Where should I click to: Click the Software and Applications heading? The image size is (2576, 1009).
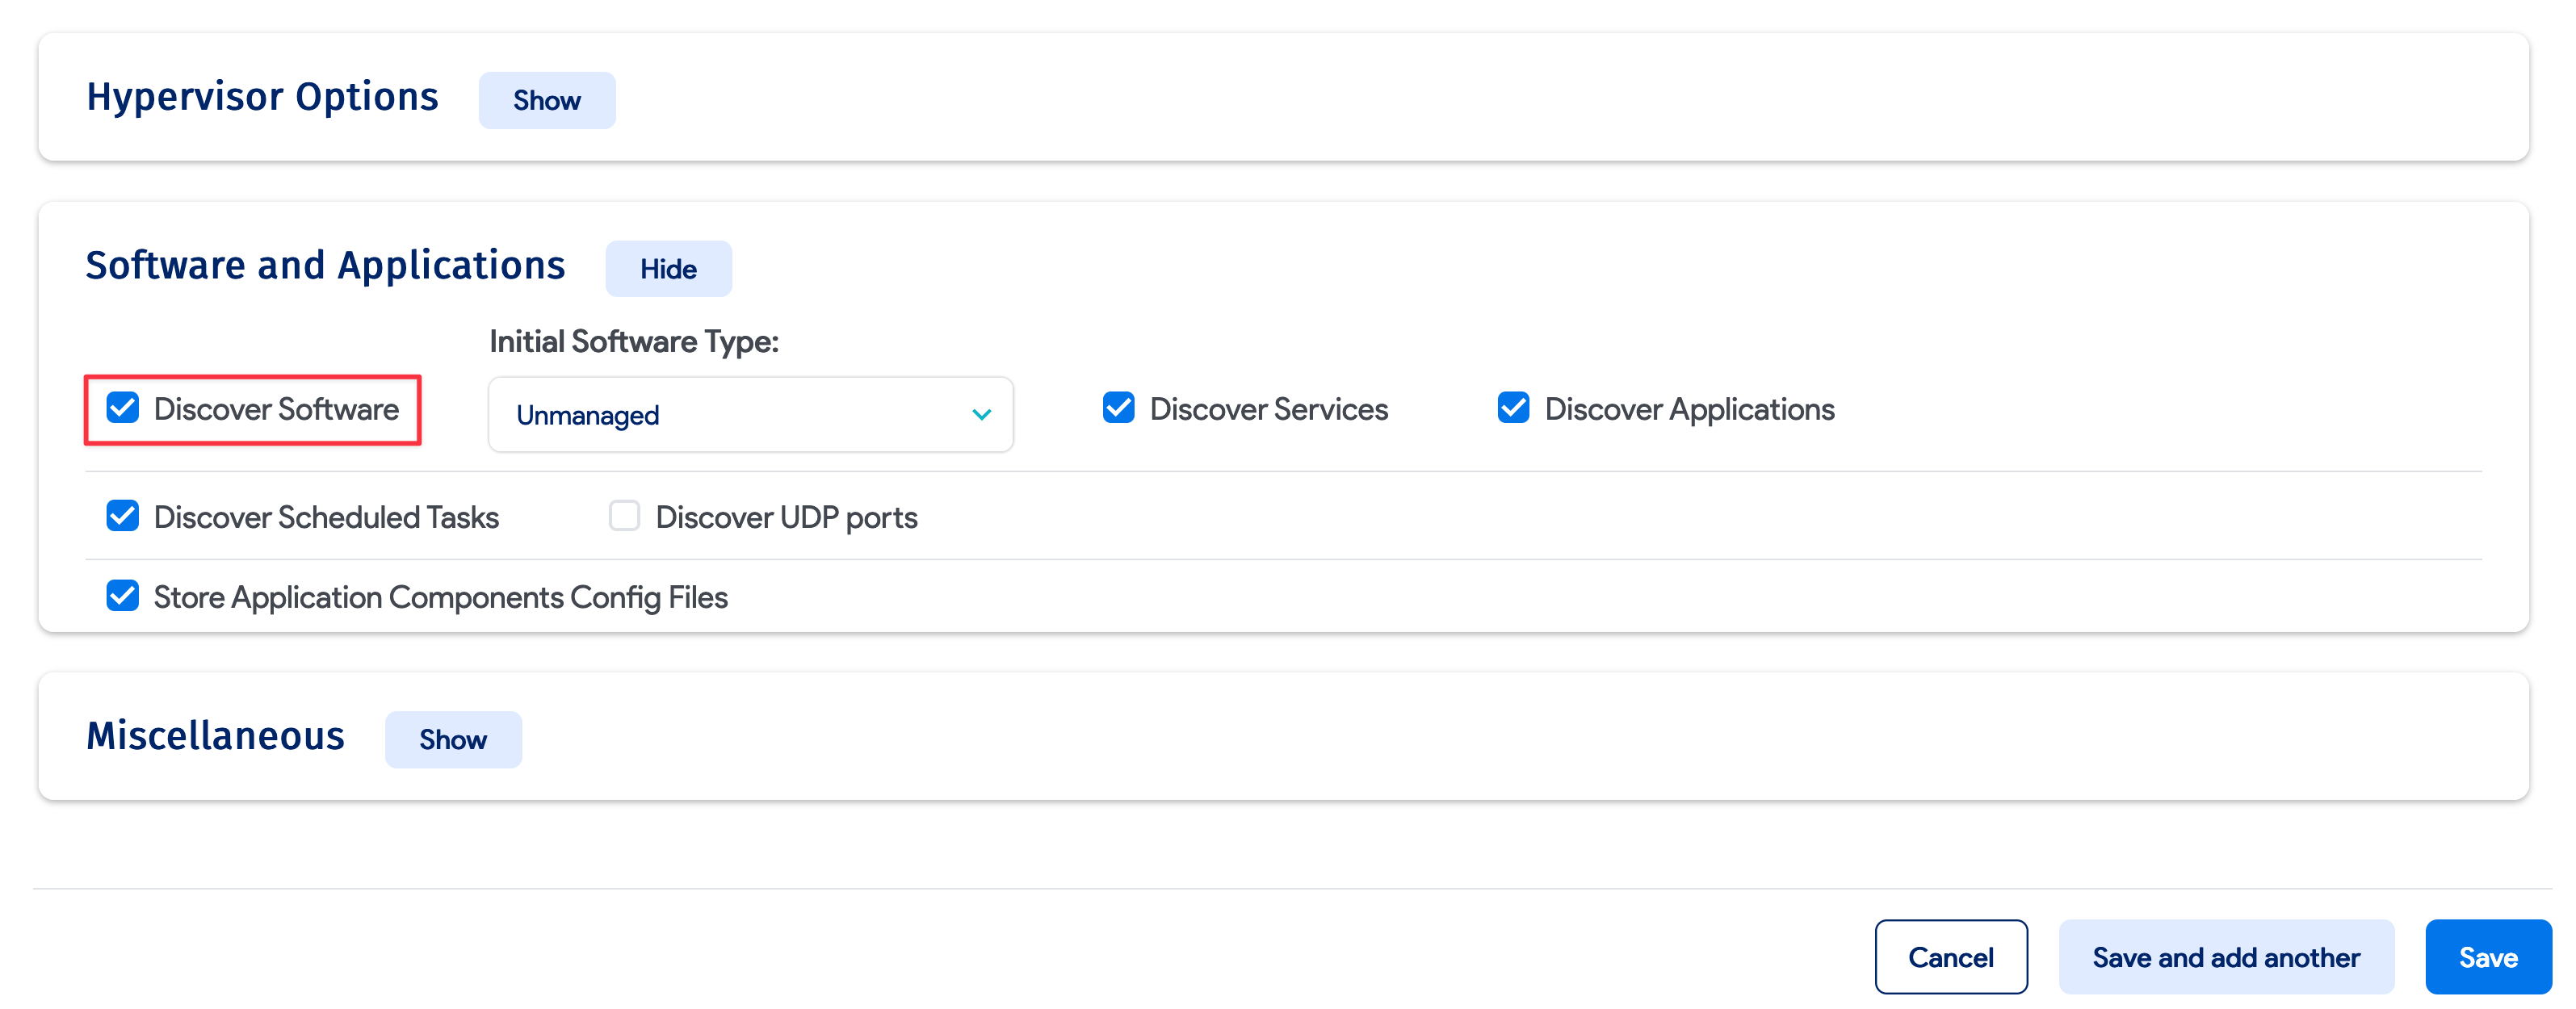point(325,264)
